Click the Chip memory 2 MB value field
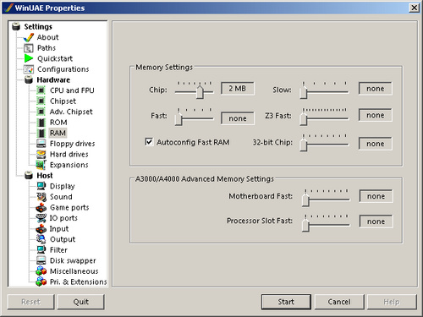Screen dimensions: 423x317 (238, 89)
